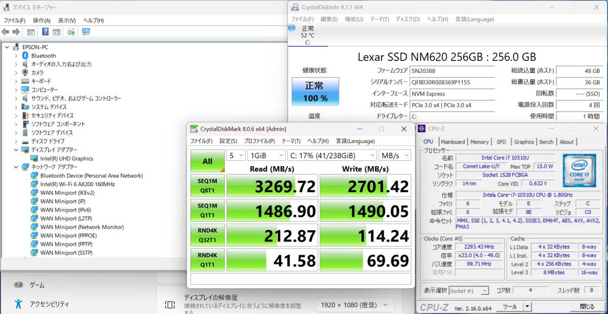Switch to the Graphics tab in CPU-Z

[x=524, y=142]
